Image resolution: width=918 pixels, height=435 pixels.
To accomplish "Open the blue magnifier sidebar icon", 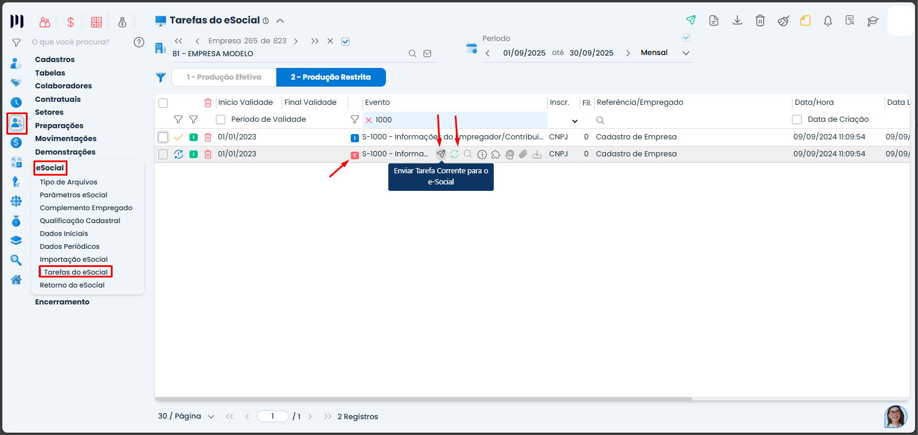I will [x=16, y=260].
